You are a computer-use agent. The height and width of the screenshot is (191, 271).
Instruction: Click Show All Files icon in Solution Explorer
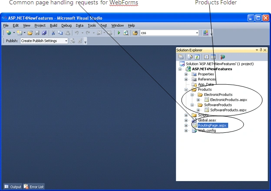coord(190,57)
